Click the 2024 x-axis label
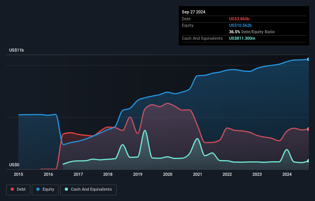 (287, 174)
